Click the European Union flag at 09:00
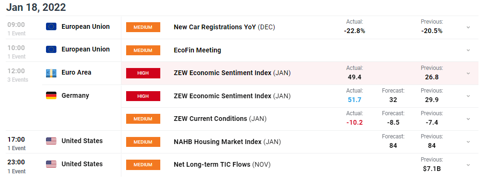Screen dimensions: 487x179 click(51, 26)
